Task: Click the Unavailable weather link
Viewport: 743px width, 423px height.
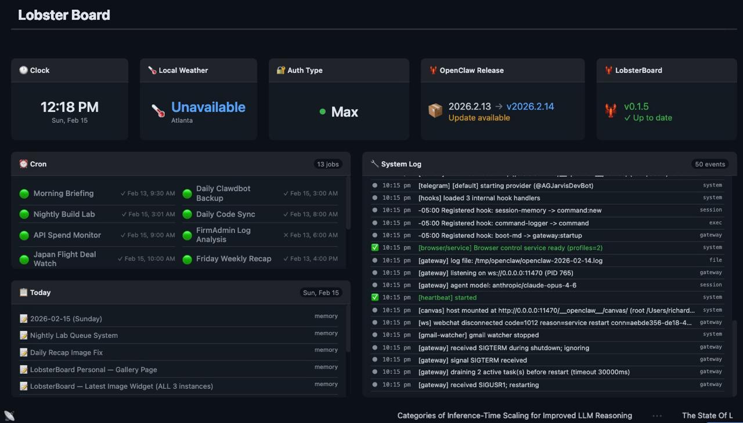Action: point(208,107)
